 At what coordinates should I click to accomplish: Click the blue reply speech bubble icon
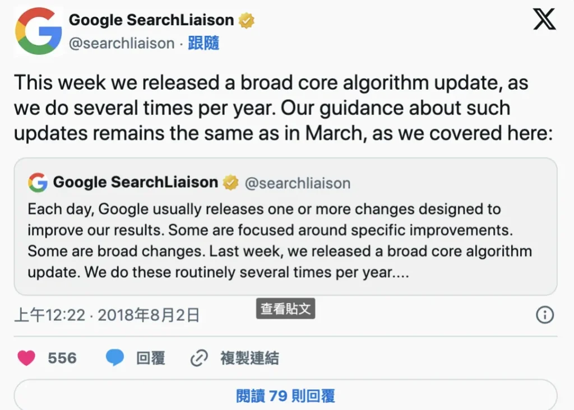[115, 358]
